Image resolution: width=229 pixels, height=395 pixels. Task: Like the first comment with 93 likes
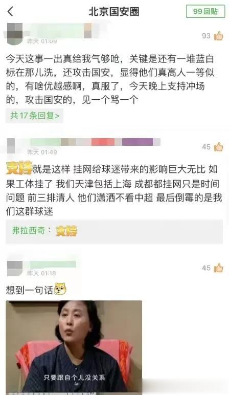[x=218, y=36]
